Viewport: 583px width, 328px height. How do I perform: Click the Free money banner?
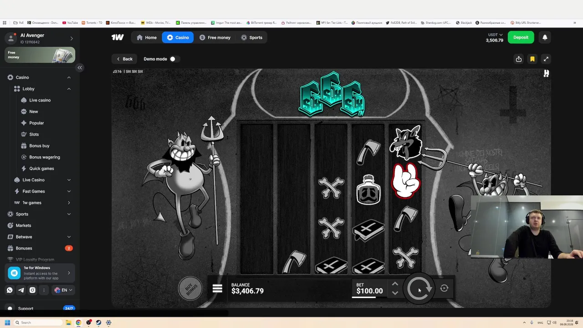[40, 55]
